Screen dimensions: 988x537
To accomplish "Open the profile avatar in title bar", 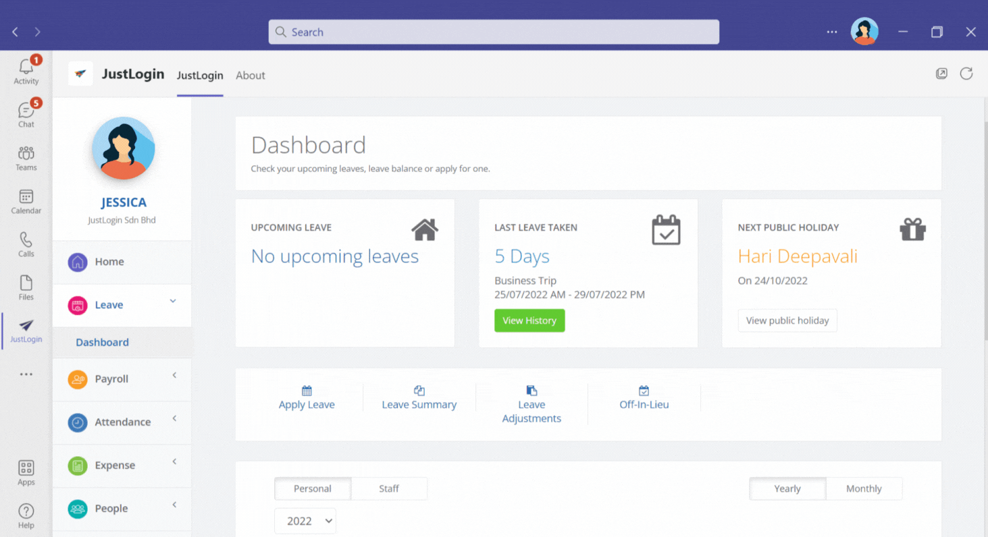I will 864,31.
